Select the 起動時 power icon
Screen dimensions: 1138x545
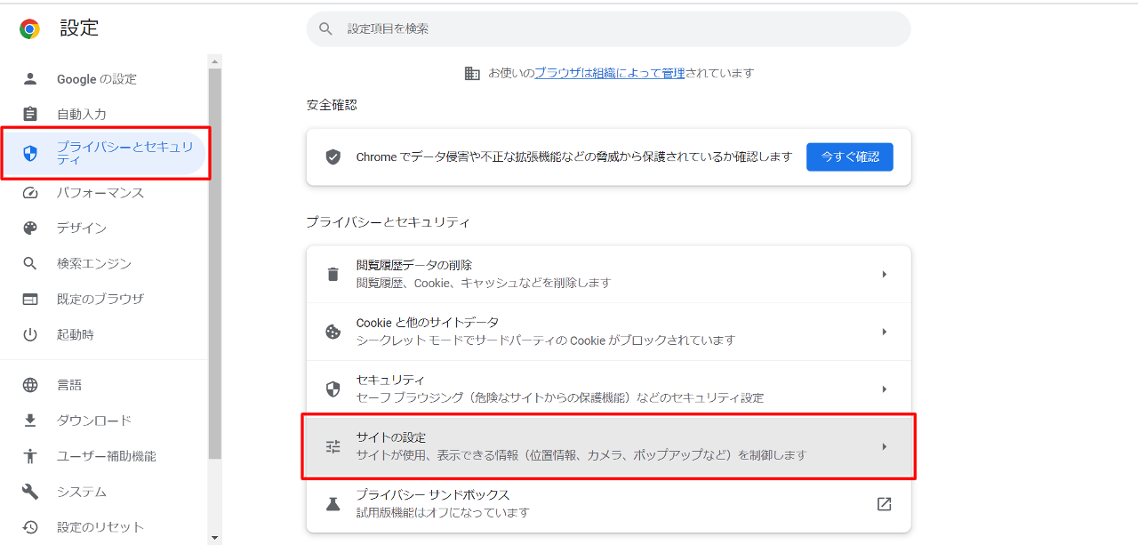point(30,334)
